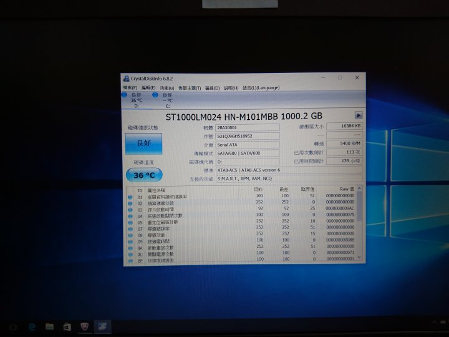The height and width of the screenshot is (337, 449).
Task: Open the 編輯(E) edit menu
Action: coord(148,88)
